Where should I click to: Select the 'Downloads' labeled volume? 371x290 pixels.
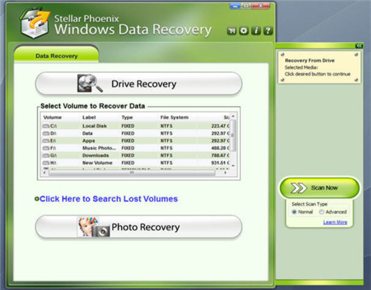(136, 156)
